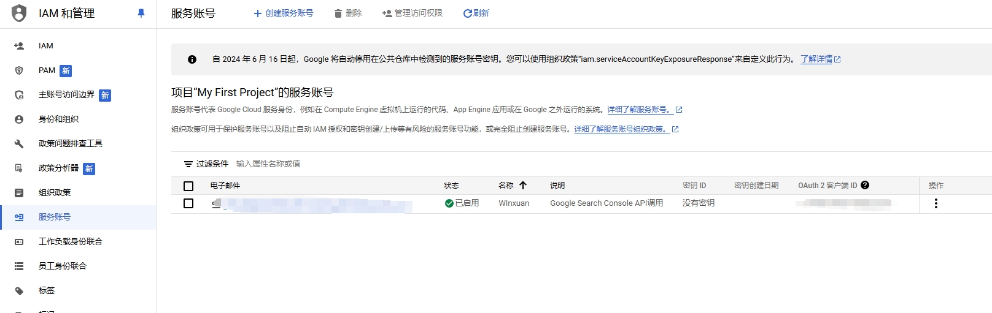
Task: Click the 员工身份联合 list icon
Action: 19,266
